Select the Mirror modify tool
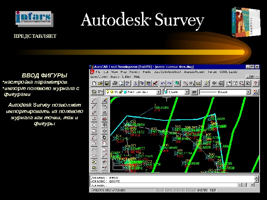The width and height of the screenshot is (267, 200). pyautogui.click(x=104, y=113)
